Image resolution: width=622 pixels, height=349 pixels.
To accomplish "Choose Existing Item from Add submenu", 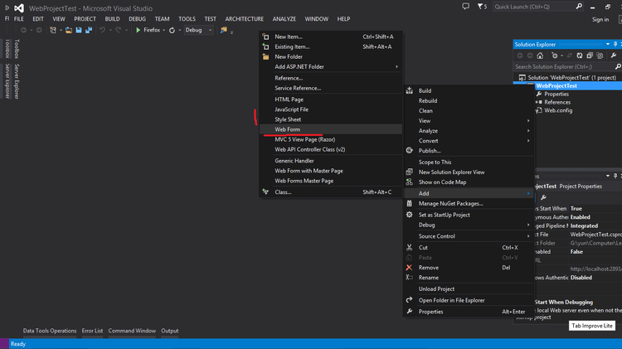I will [x=330, y=46].
